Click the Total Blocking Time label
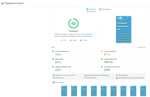The width and height of the screenshot is (150, 97). click(110, 59)
